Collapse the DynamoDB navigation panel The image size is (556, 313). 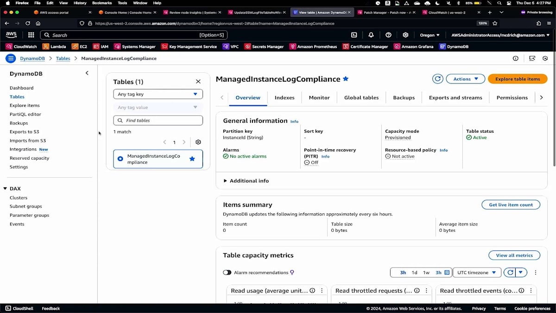(x=87, y=73)
